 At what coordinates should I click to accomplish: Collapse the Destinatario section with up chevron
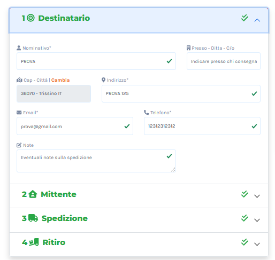[257, 20]
